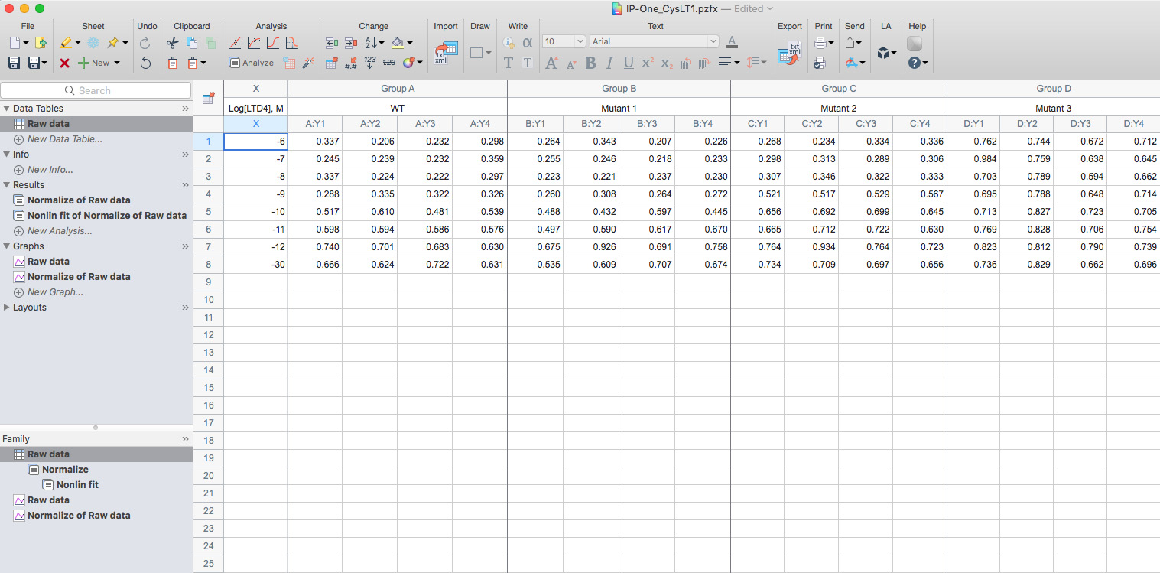This screenshot has width=1160, height=573.
Task: Click New Data Table link
Action: point(65,139)
